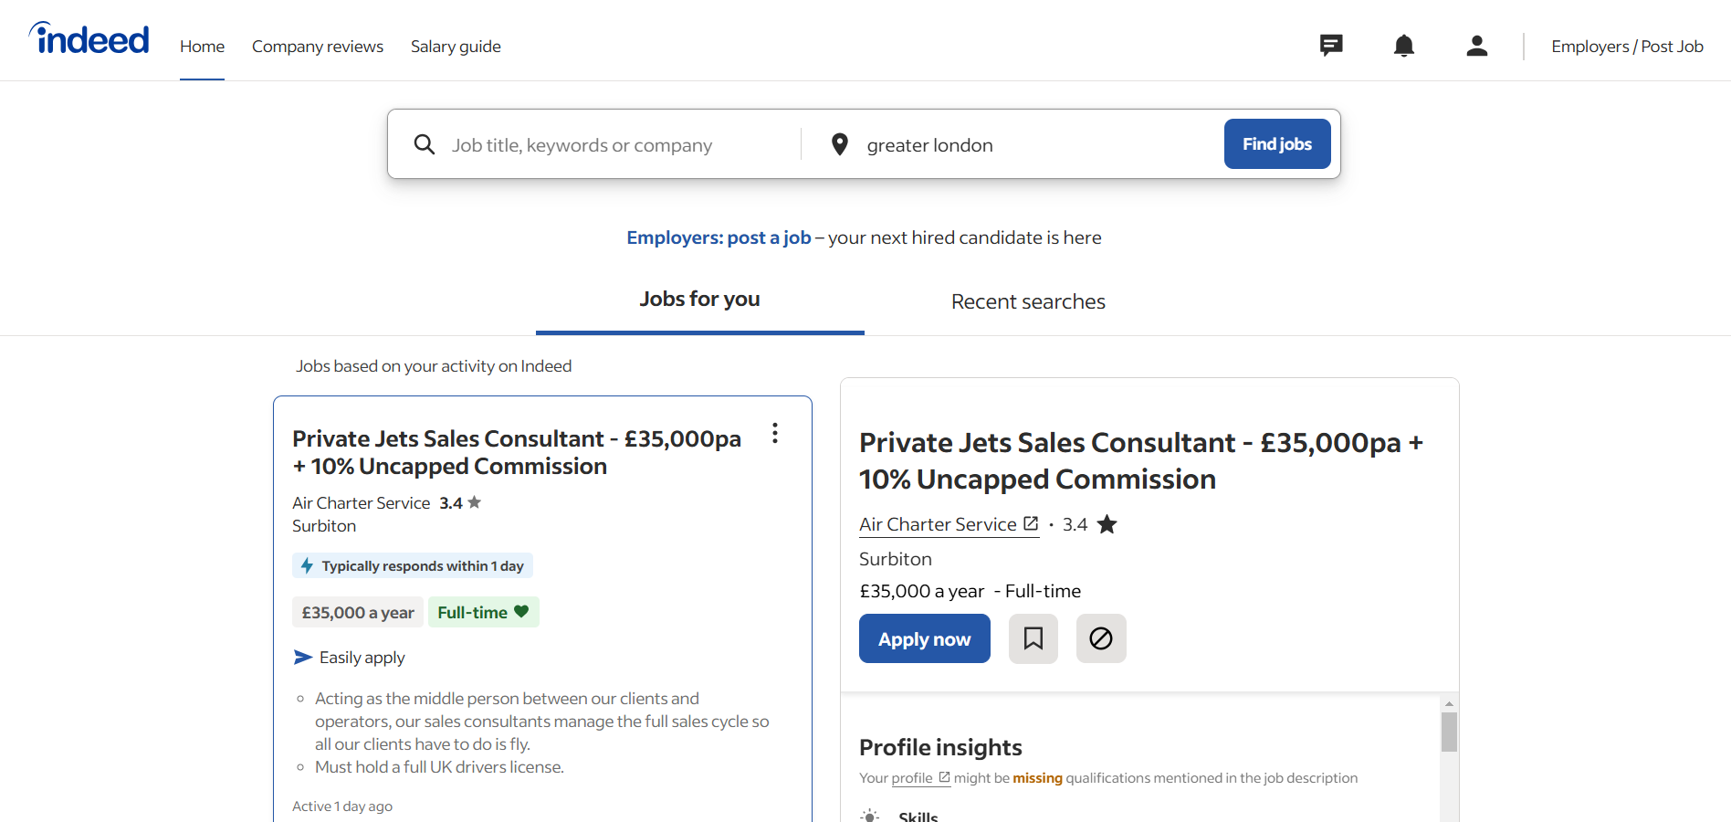Click external link icon beside Air Charter Service

tap(1031, 523)
